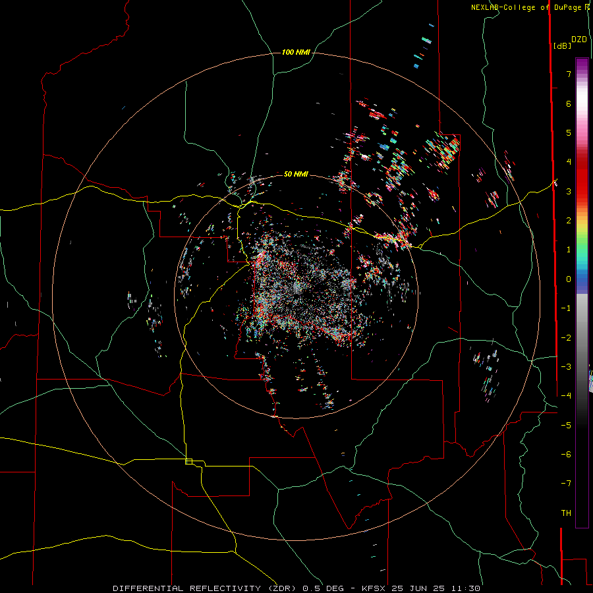The width and height of the screenshot is (593, 593).
Task: Click the 'TH' threshold label on scale
Action: (566, 513)
